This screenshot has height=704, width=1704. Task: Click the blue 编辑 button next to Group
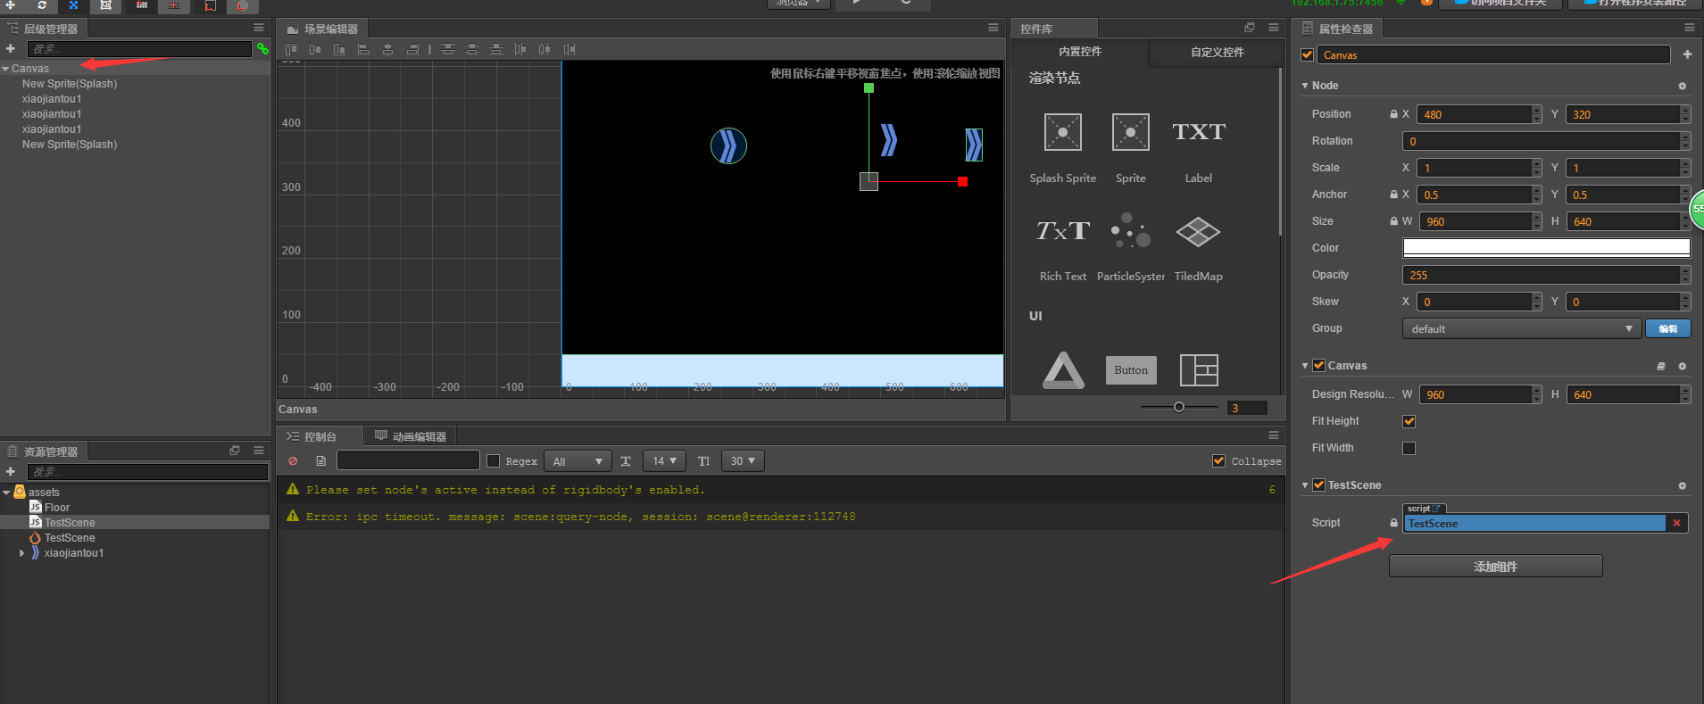pyautogui.click(x=1667, y=329)
